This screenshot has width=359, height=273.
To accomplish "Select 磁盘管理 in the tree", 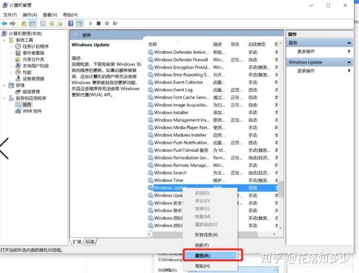I will [31, 92].
